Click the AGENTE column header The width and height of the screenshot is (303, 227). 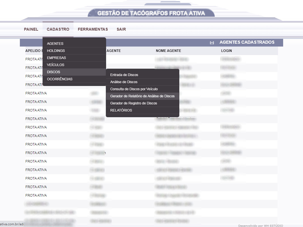[113, 51]
